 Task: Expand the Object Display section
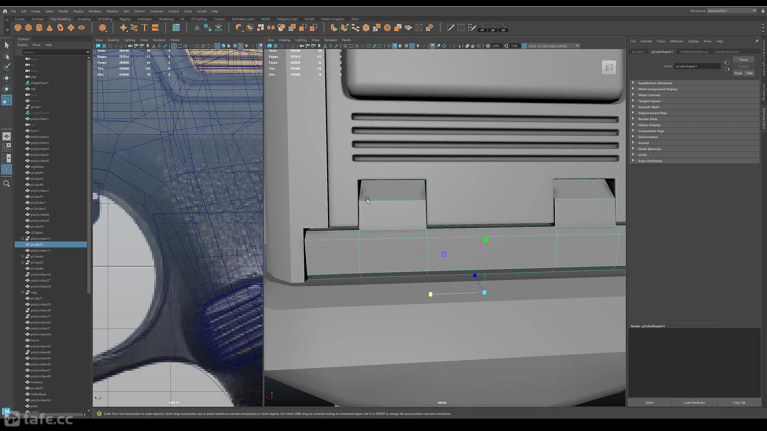694,125
